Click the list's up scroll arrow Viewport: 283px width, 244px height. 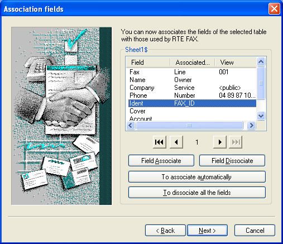tap(261, 61)
